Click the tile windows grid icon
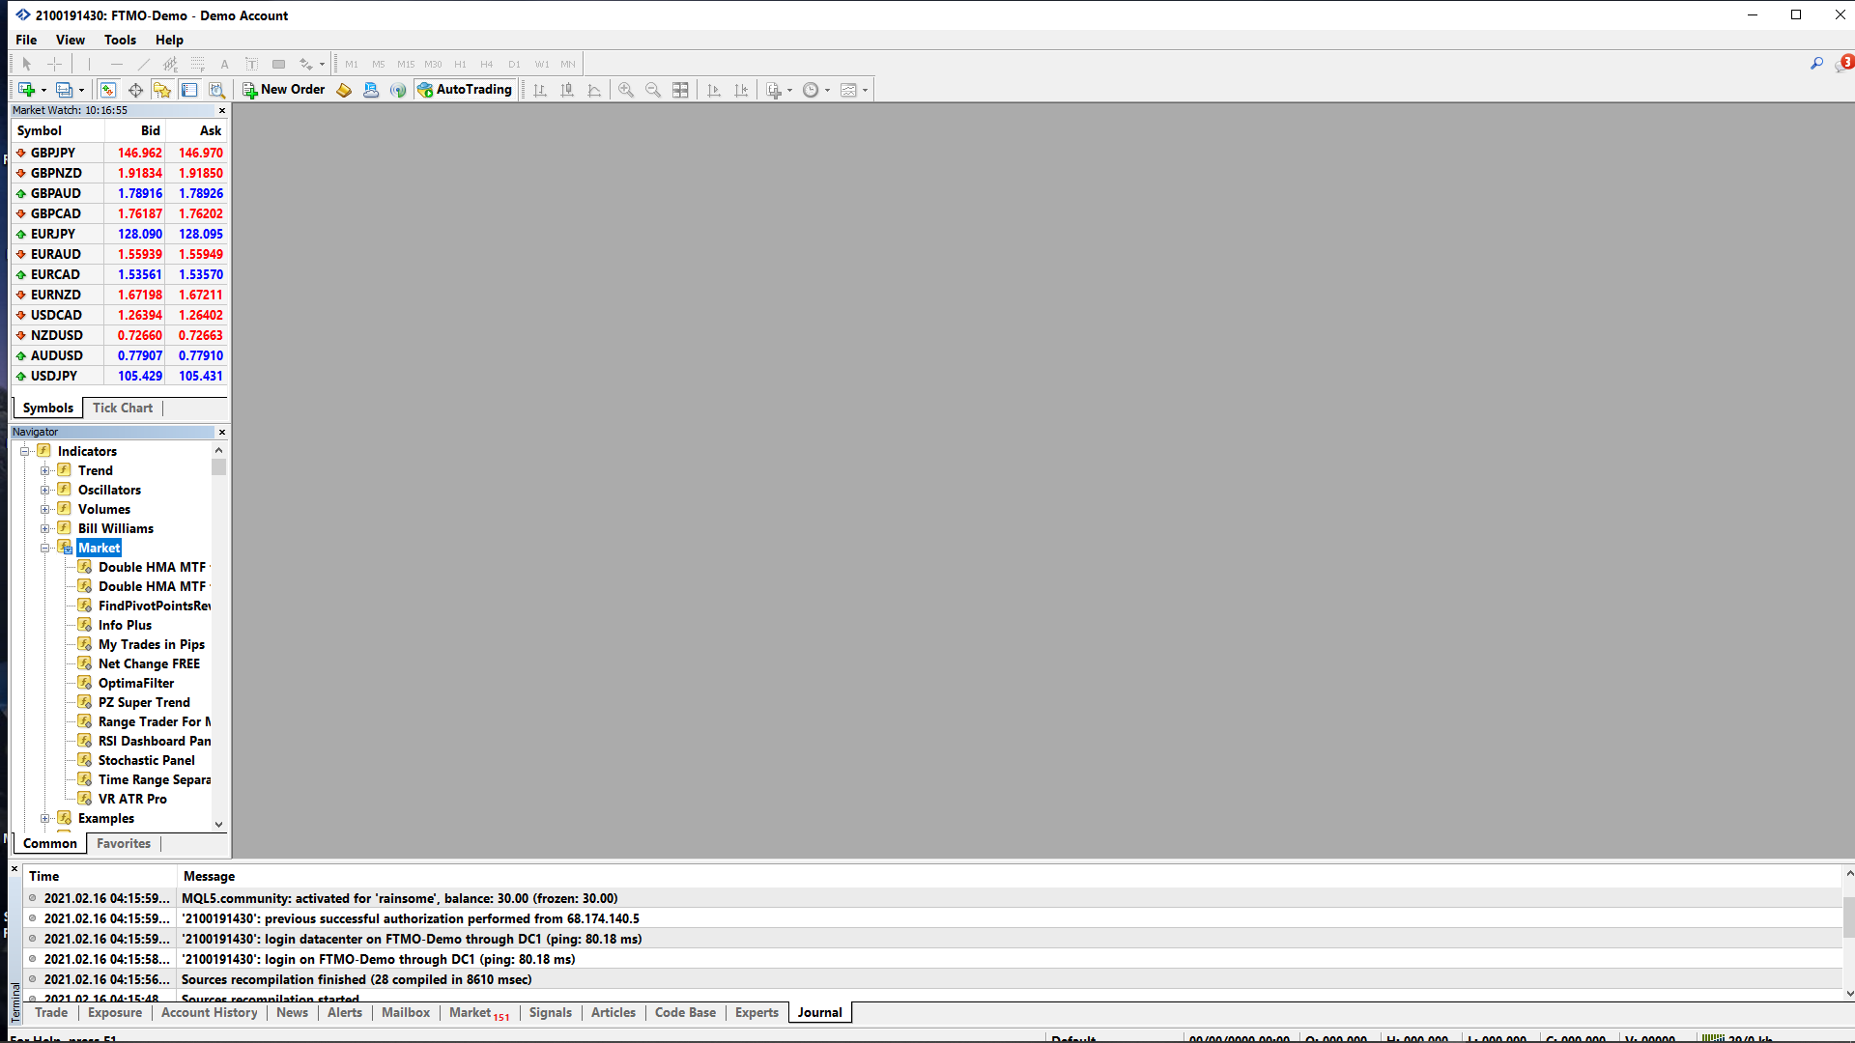 pyautogui.click(x=680, y=90)
